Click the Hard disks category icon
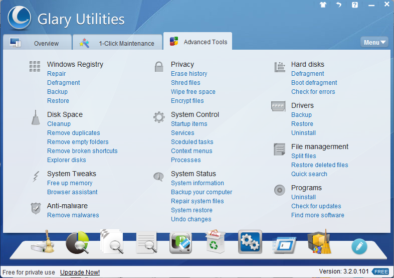The width and height of the screenshot is (394, 278). [280, 67]
